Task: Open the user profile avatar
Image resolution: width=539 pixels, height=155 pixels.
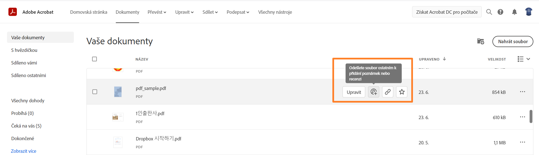Action: pos(529,12)
